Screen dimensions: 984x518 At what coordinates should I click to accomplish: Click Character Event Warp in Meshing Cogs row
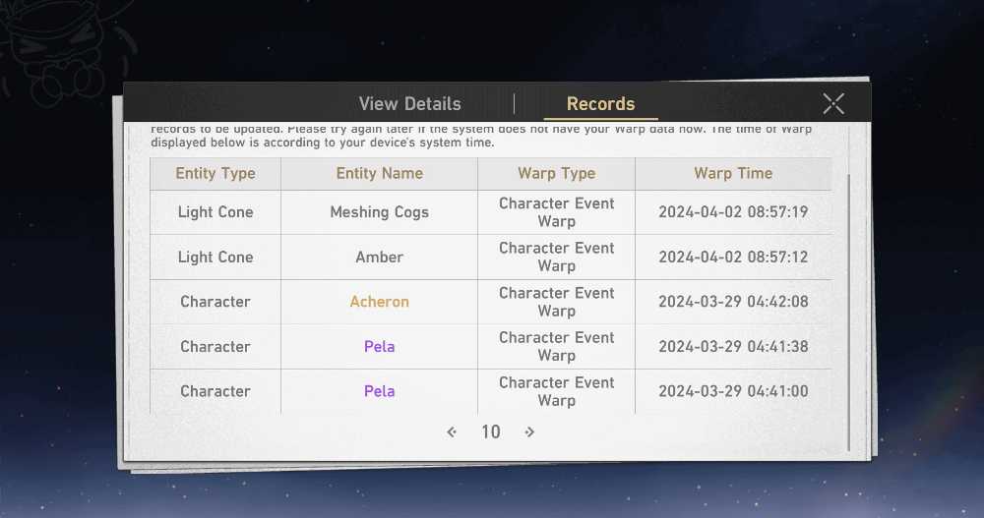[557, 212]
